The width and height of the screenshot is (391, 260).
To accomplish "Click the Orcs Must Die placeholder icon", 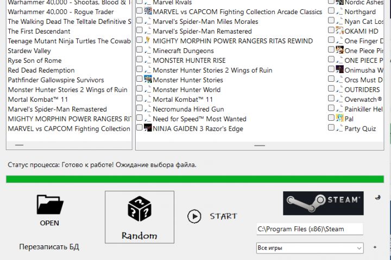I will point(339,80).
